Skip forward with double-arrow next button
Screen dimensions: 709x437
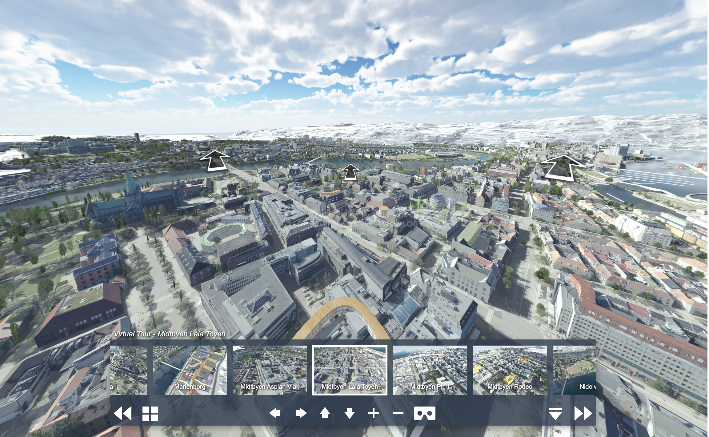(583, 413)
